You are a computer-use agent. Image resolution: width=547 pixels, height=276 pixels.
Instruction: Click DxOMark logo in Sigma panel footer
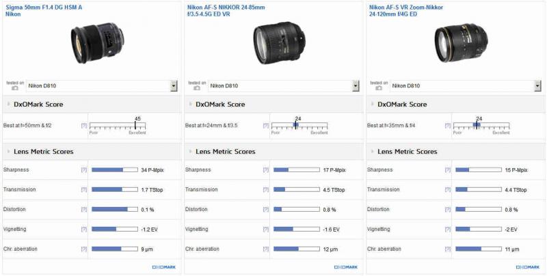click(x=164, y=267)
